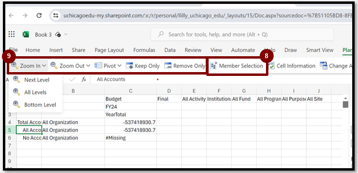The image size is (358, 173).
Task: Click the Cell Information icon
Action: coord(271,66)
